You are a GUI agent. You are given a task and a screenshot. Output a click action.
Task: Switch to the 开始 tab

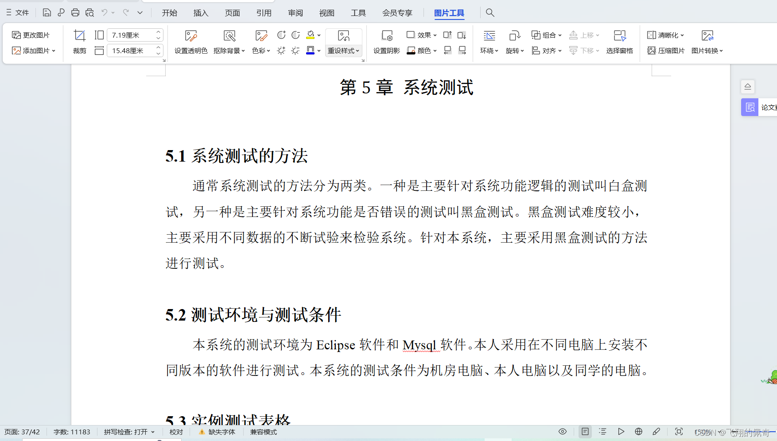[x=170, y=13]
